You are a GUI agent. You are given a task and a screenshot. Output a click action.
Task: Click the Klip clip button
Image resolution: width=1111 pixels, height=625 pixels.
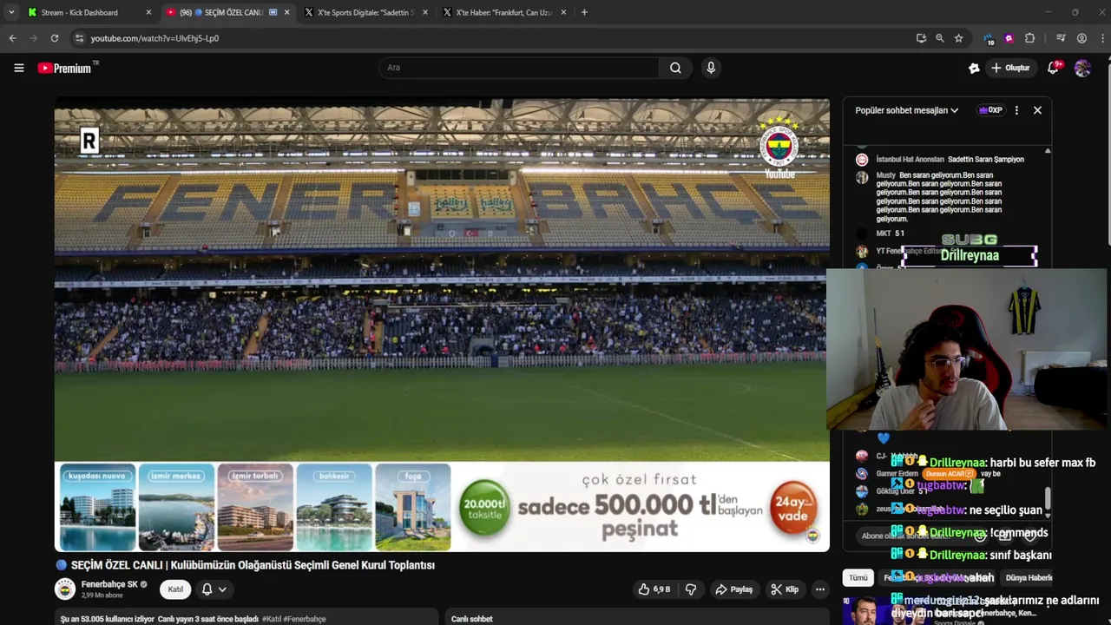click(785, 589)
